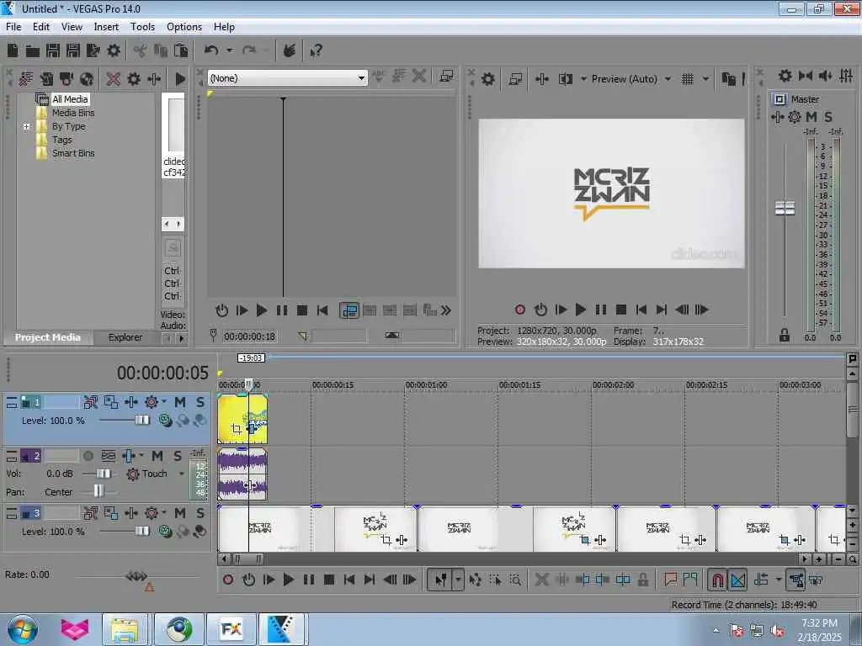862x646 pixels.
Task: Mute audio track 2
Action: [157, 456]
